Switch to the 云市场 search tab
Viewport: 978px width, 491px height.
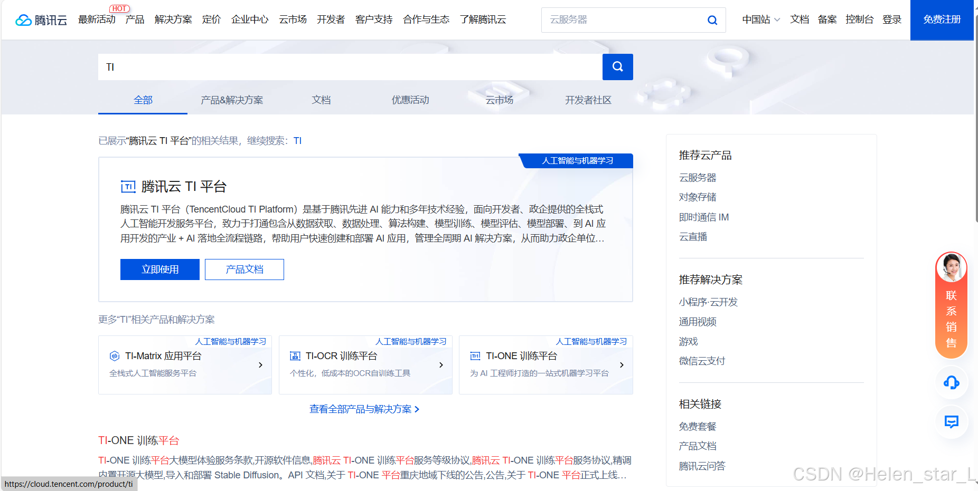500,100
